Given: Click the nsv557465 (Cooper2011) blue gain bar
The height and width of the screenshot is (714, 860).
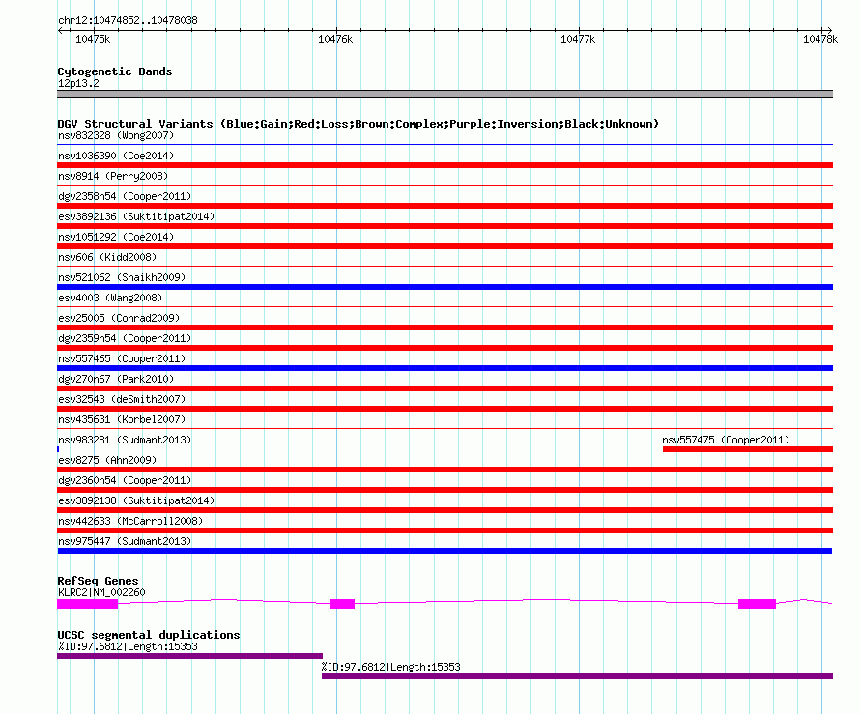Looking at the screenshot, I should coord(444,368).
